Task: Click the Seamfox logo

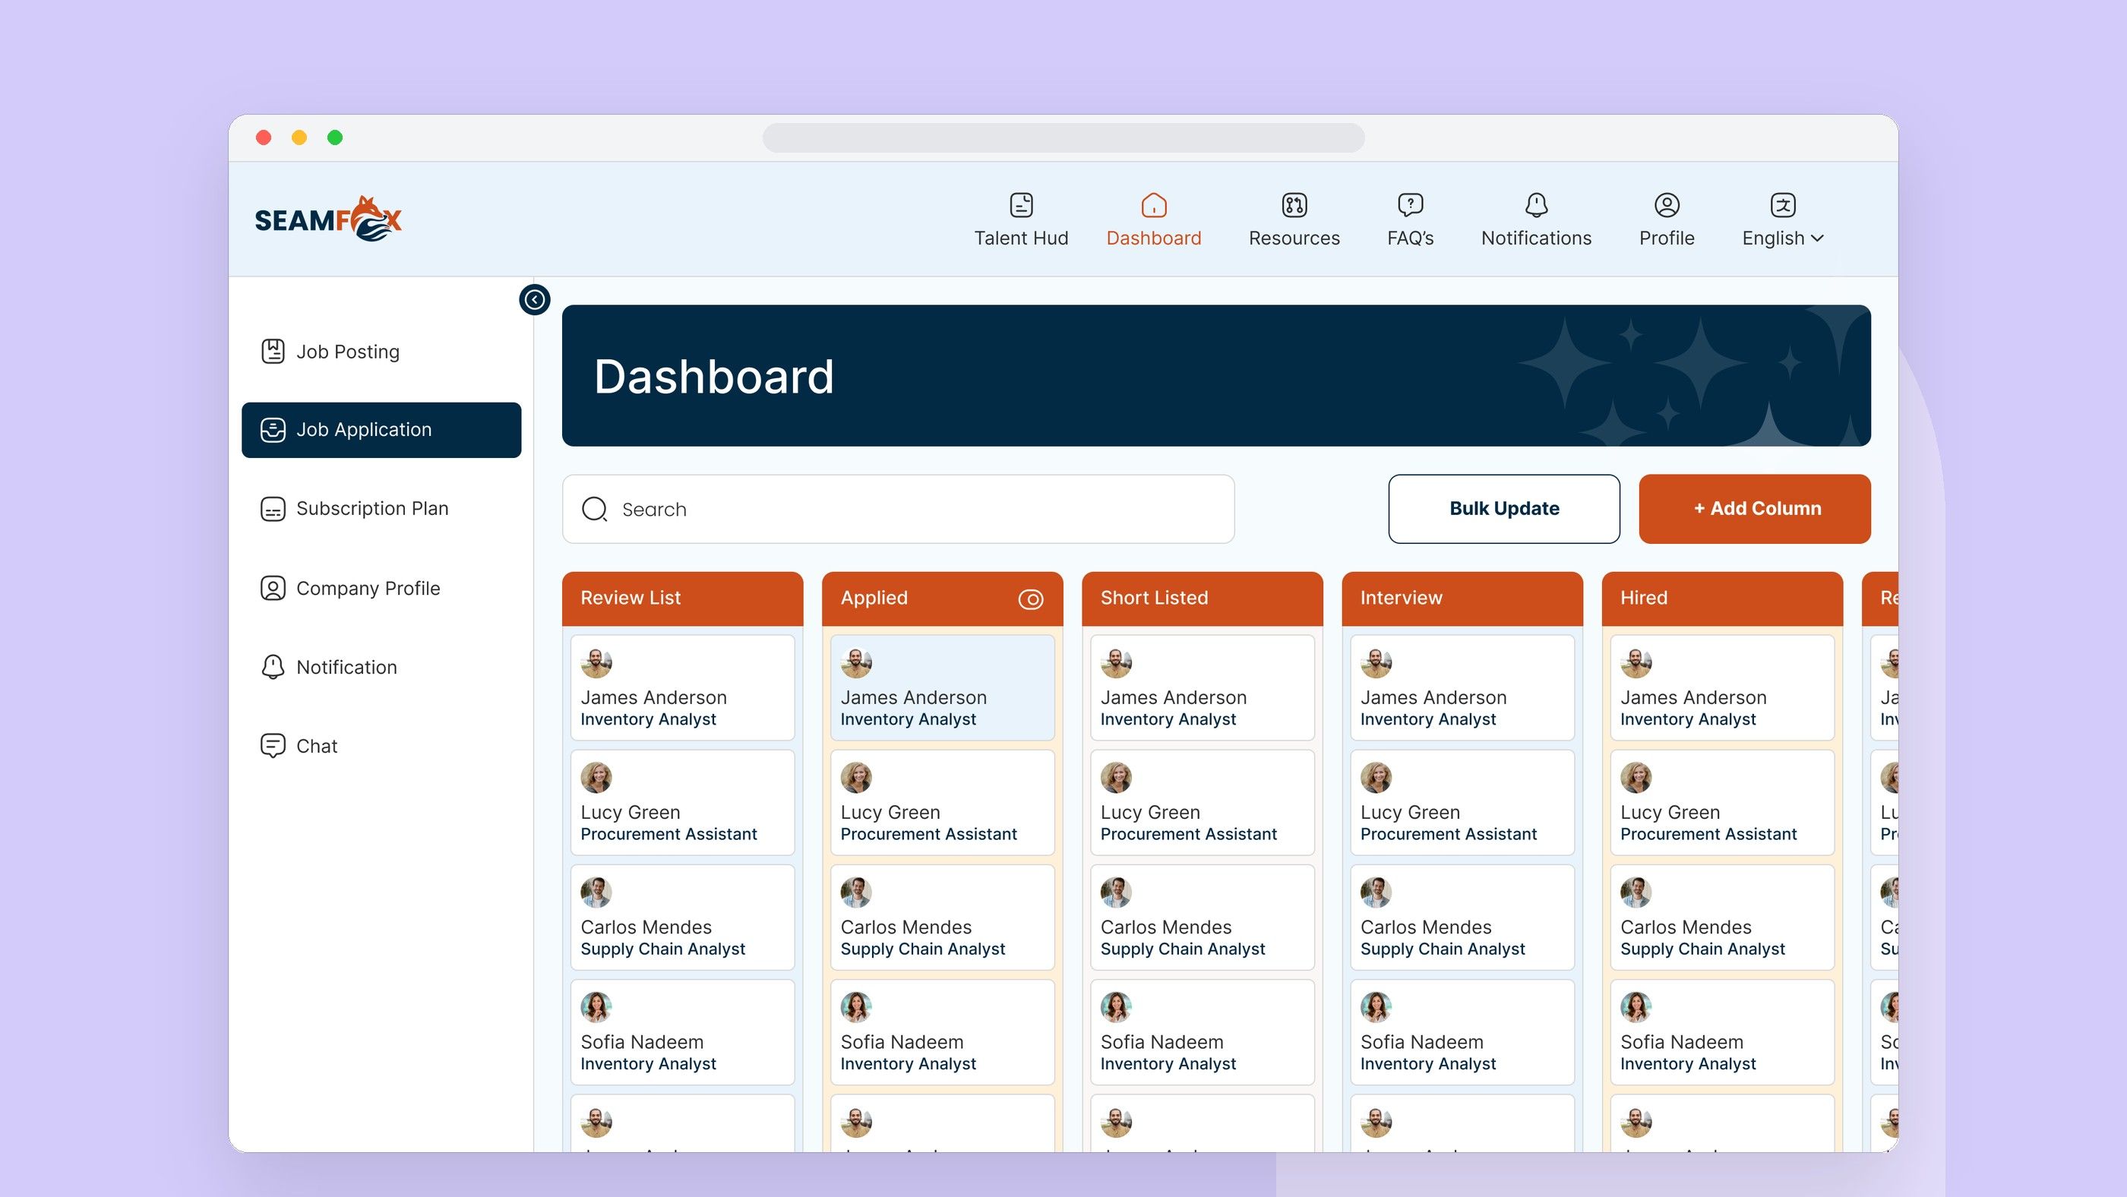Action: tap(328, 219)
